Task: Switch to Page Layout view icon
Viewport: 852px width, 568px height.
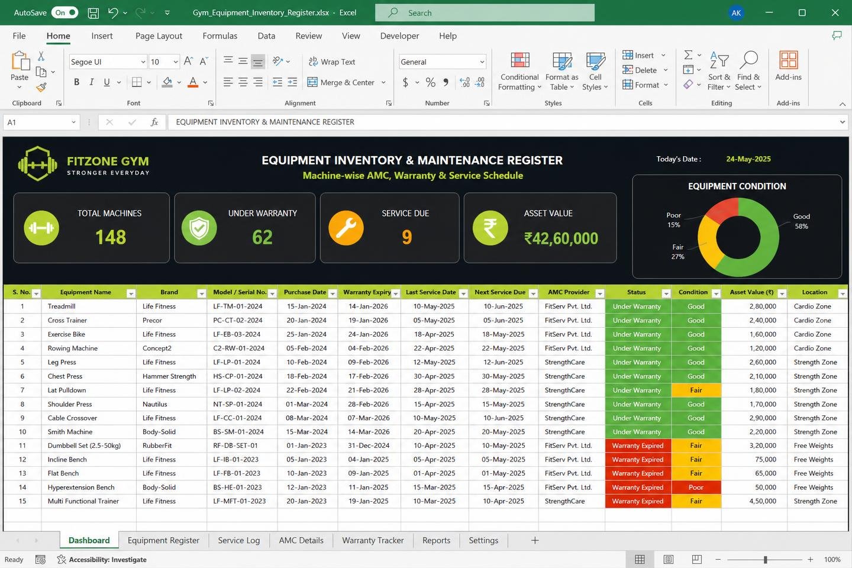Action: [x=669, y=559]
